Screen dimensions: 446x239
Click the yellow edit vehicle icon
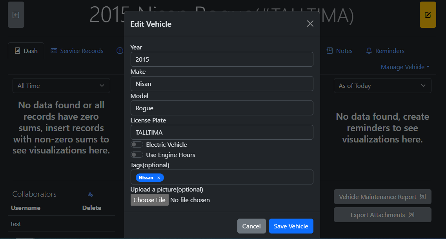[428, 15]
